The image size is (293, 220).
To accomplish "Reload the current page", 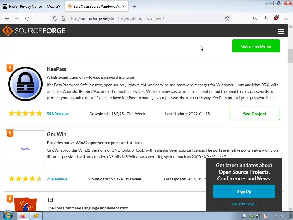I will 27,19.
